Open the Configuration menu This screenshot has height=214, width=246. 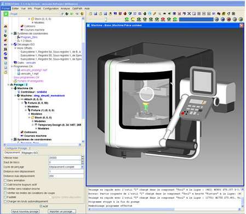[51, 8]
